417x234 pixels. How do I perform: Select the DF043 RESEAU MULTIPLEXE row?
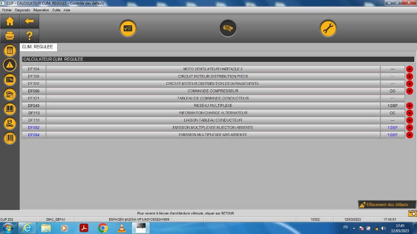coord(213,106)
